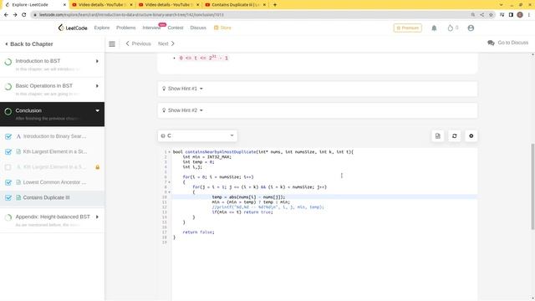Open a new browser tab with plus
535x301 pixels.
(x=275, y=5)
